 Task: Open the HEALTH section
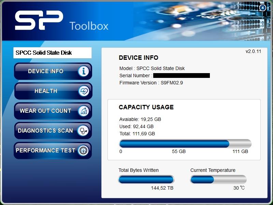(53, 91)
